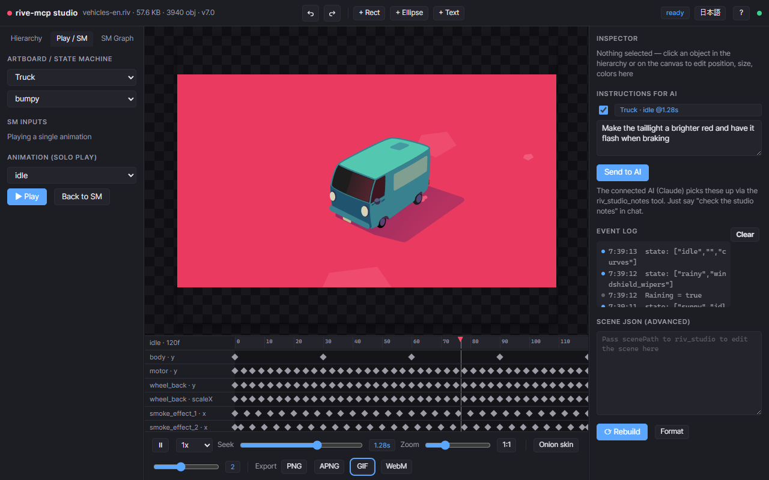Click the 1.28s seek time value
Screen dimensions: 769x480
click(x=382, y=445)
